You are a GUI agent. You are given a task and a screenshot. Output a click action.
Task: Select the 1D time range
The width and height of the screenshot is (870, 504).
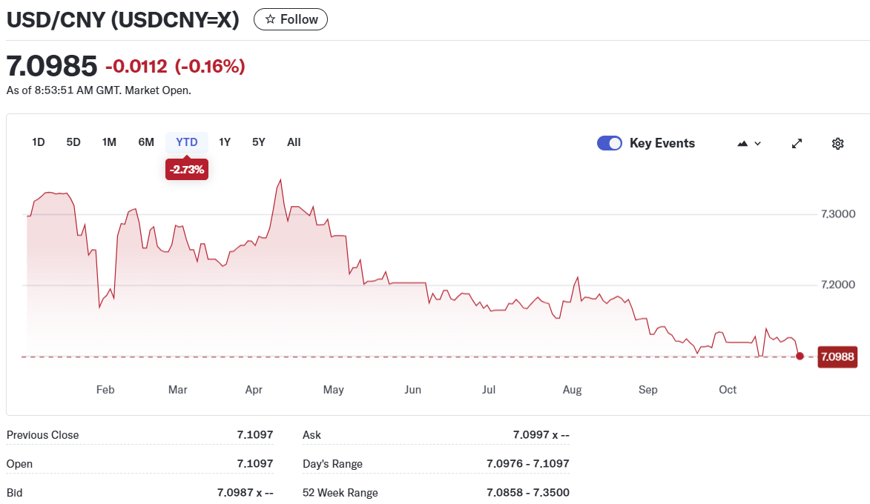point(39,142)
